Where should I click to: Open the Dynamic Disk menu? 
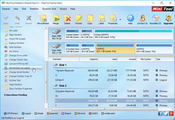[49, 9]
